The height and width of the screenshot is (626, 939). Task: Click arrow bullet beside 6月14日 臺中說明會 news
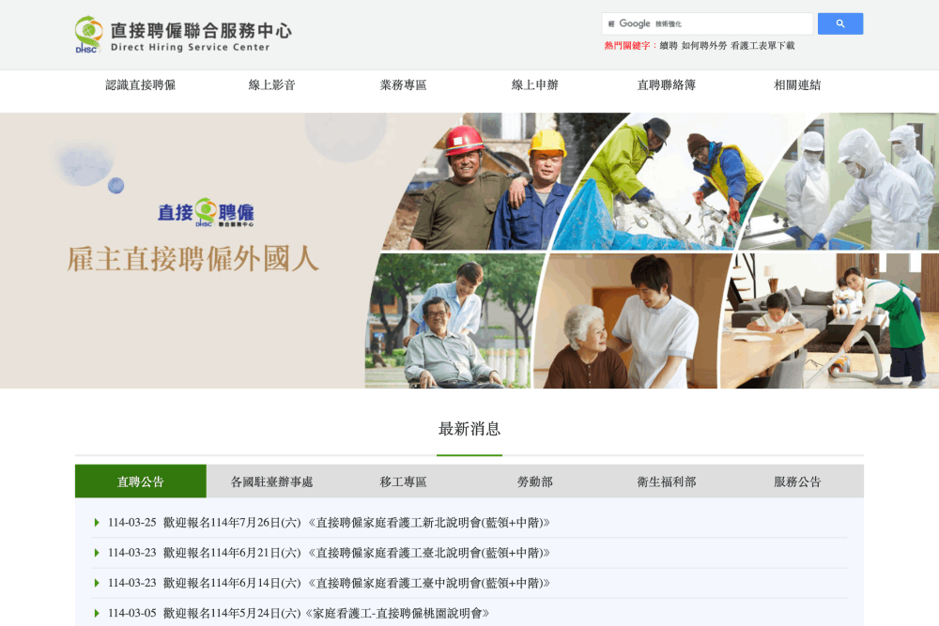tap(97, 583)
